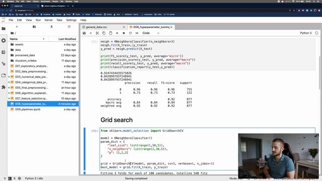
Task: Open the data folder
Action: (43, 50)
